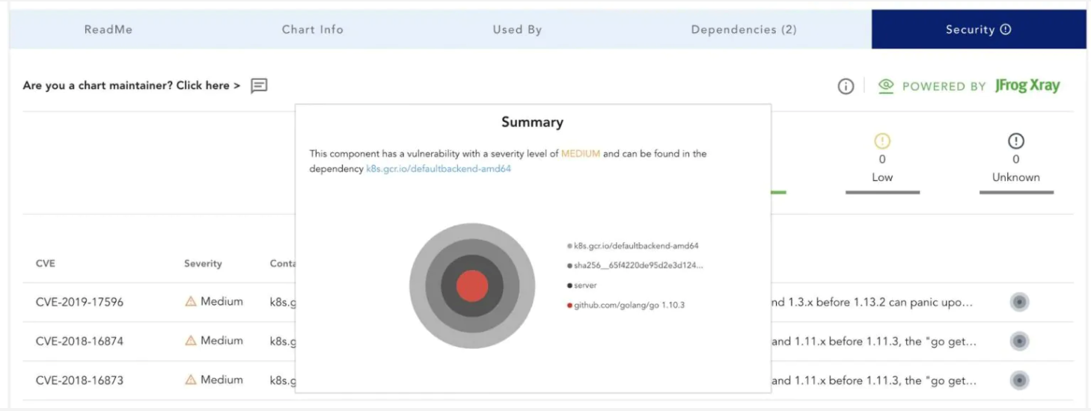The height and width of the screenshot is (411, 1091).
Task: Select CVE-2018-16873 cell
Action: pyautogui.click(x=79, y=380)
